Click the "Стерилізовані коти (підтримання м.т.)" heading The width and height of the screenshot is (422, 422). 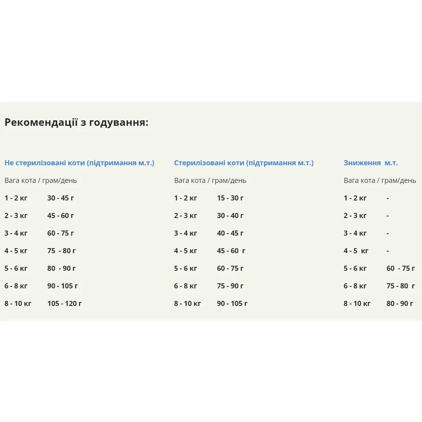click(244, 163)
